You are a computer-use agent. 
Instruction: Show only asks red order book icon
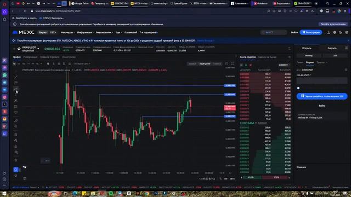click(x=251, y=65)
